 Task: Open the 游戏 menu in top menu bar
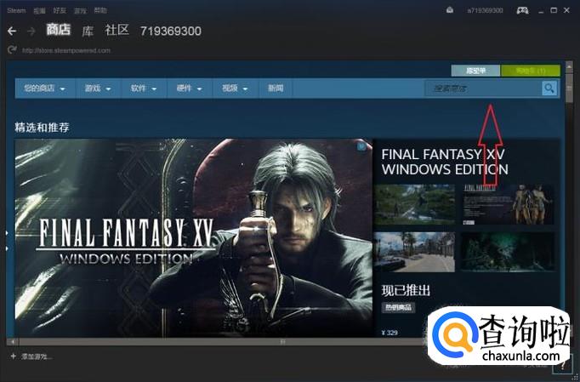point(80,11)
